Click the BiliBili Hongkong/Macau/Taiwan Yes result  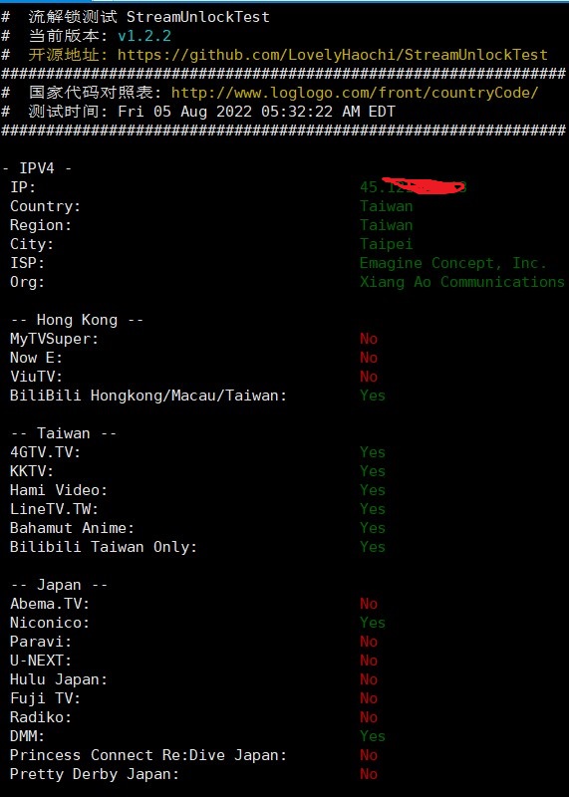pos(373,396)
